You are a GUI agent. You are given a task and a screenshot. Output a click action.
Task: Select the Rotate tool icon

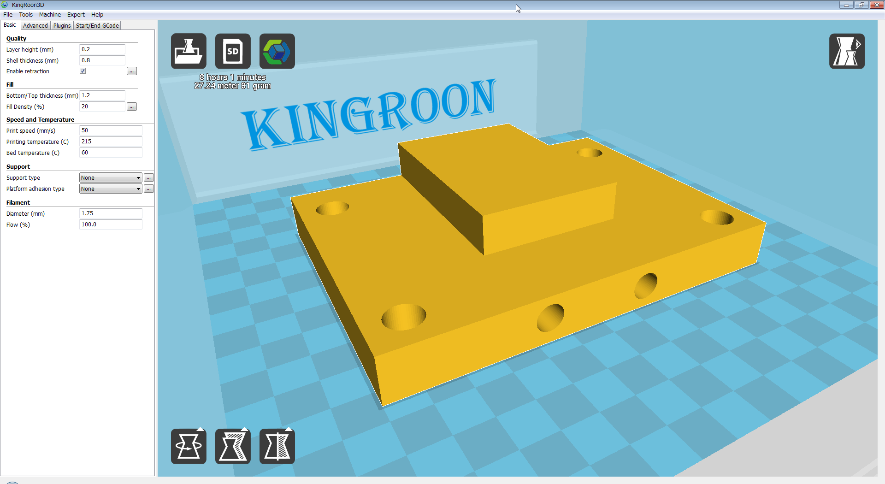pos(189,446)
